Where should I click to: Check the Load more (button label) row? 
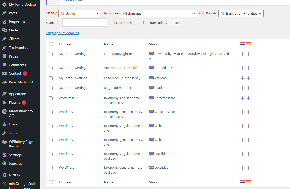[51, 78]
